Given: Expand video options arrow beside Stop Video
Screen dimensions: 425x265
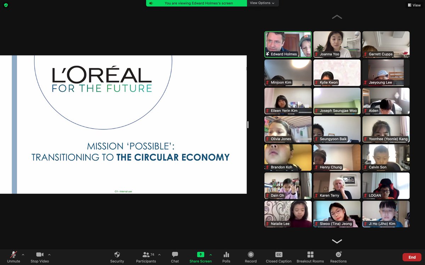Looking at the screenshot, I should tap(49, 254).
